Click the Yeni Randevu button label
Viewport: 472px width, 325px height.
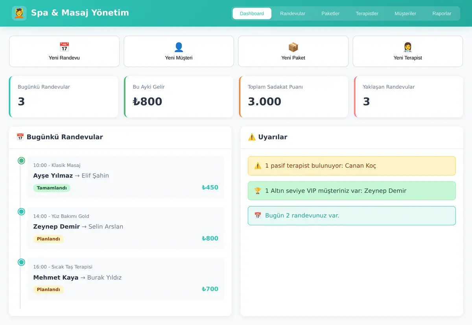(64, 58)
